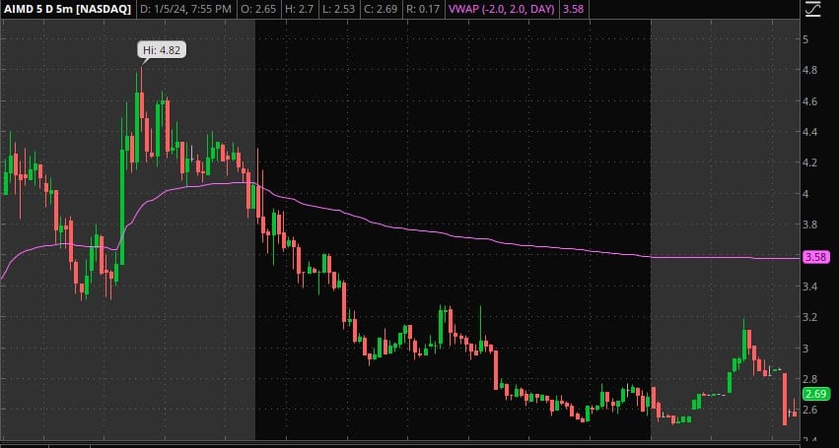The image size is (839, 448).
Task: Click the 3.2 label on the price axis
Action: click(809, 318)
